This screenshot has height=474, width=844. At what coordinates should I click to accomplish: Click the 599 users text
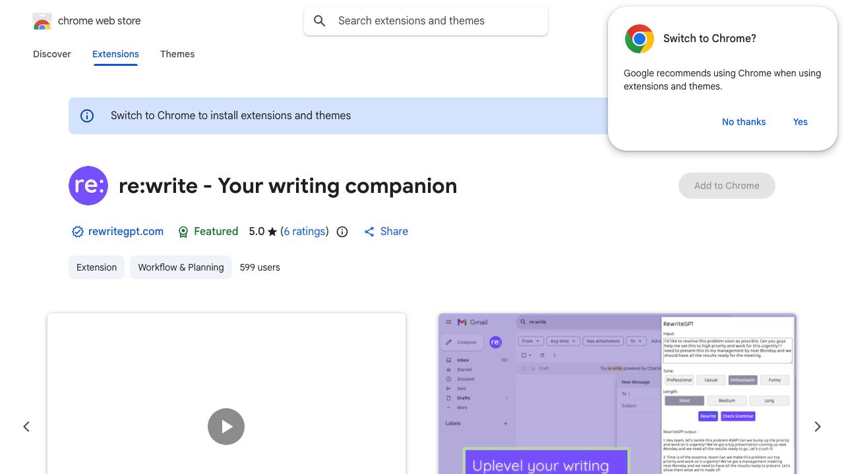click(260, 267)
